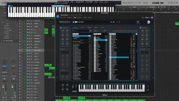Click the purple preset icon beside Funk Whirl
This screenshot has width=179, height=101.
click(x=73, y=22)
